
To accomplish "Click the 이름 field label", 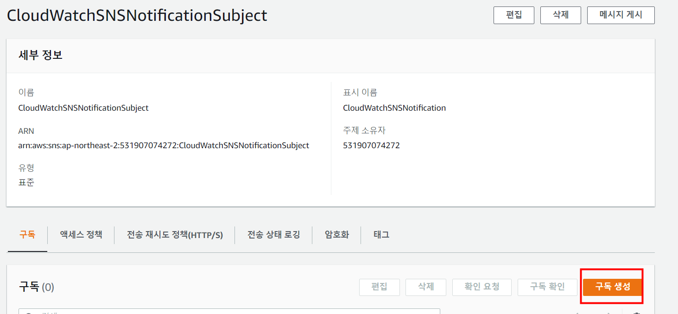I will (26, 93).
